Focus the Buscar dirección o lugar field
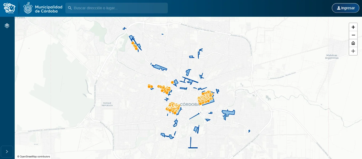 pyautogui.click(x=117, y=8)
